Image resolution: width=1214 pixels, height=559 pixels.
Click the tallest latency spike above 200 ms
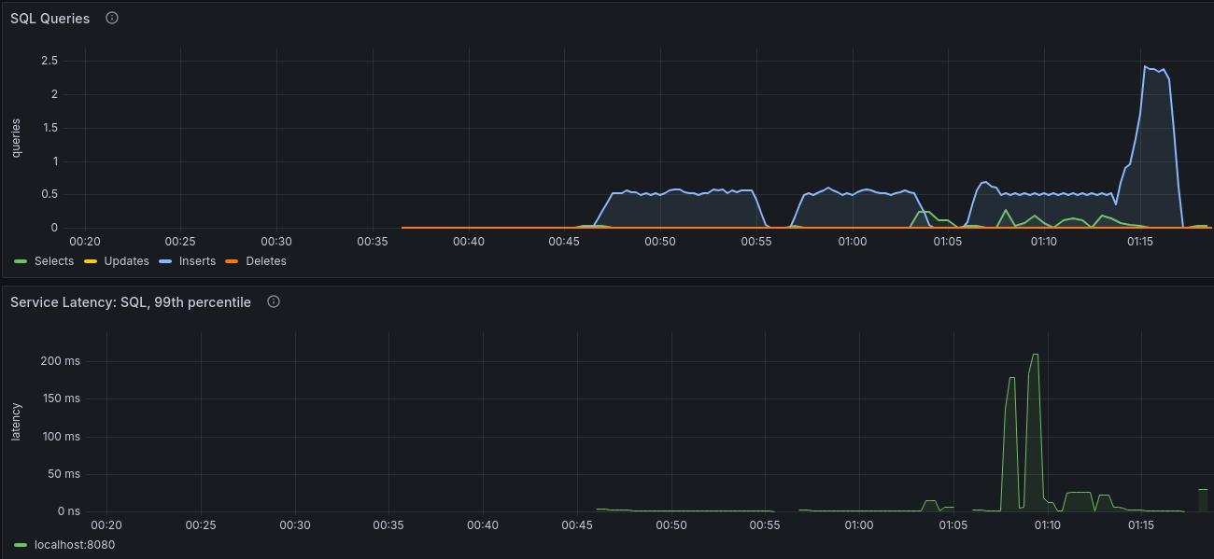(1035, 356)
